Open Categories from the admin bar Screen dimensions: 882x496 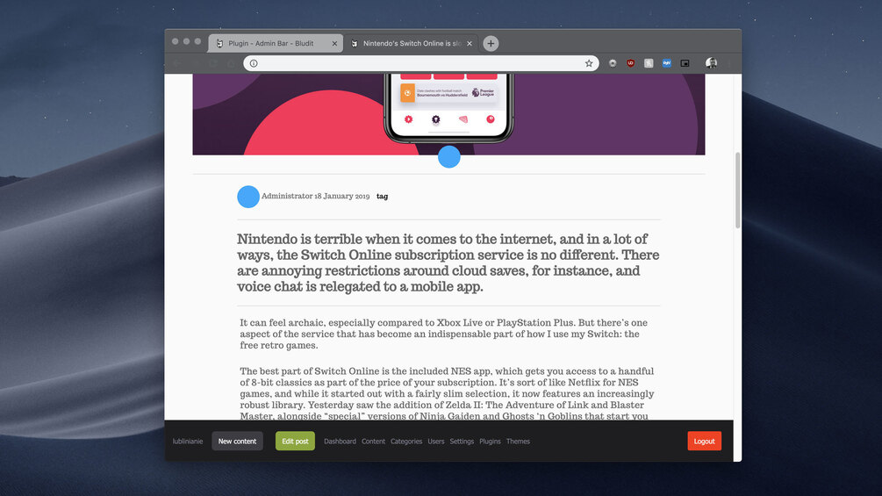point(406,442)
